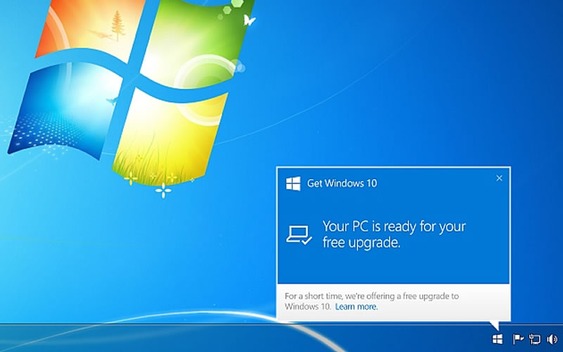Follow the "Learn more." link
Image resolution: width=563 pixels, height=352 pixels.
click(x=356, y=307)
